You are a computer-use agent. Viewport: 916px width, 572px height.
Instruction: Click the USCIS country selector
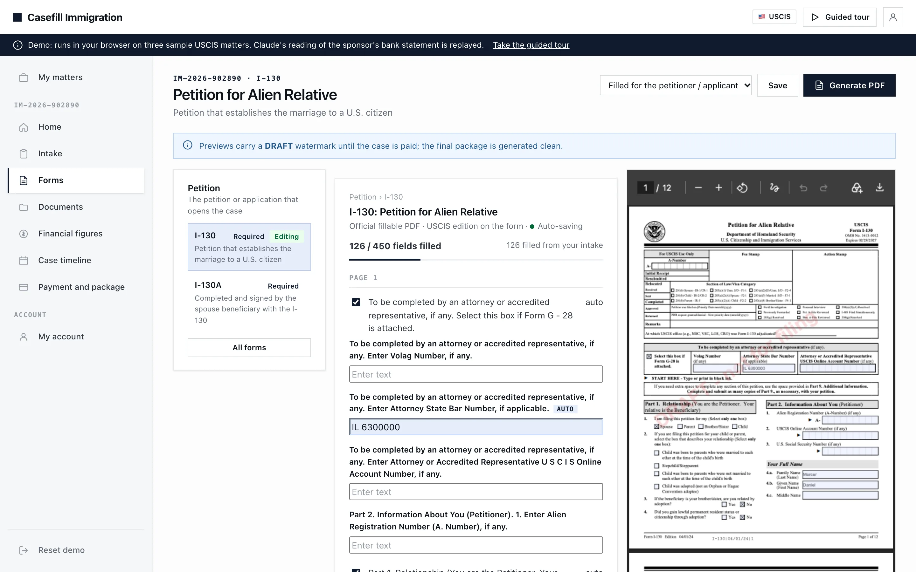(774, 17)
